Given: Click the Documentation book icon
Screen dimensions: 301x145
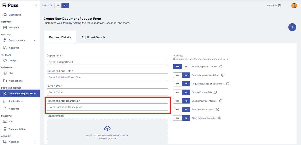Looking at the screenshot, I should coord(5,129).
